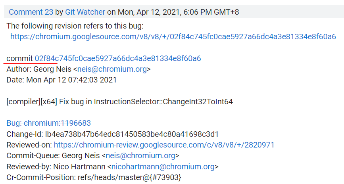
Task: Click "The following revision refers to this bug" text
Action: point(75,26)
